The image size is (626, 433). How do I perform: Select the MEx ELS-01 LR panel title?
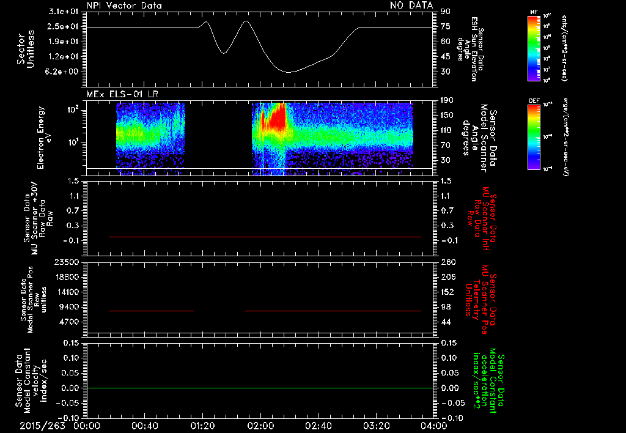click(x=122, y=94)
